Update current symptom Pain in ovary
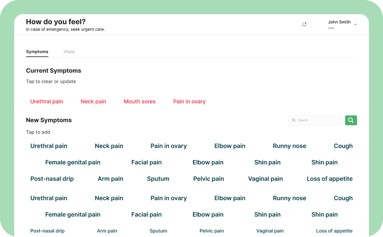 tap(189, 102)
